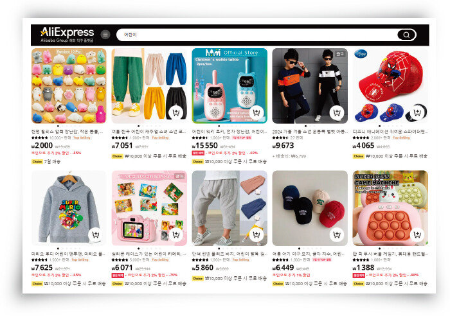Open the ₩1,388 bubble game listing title
This screenshot has height=316, width=450.
pyautogui.click(x=390, y=254)
